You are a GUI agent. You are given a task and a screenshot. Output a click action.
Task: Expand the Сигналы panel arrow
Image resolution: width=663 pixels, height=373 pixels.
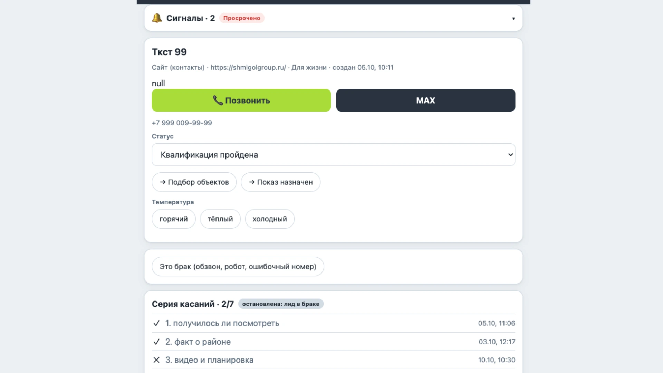513,19
